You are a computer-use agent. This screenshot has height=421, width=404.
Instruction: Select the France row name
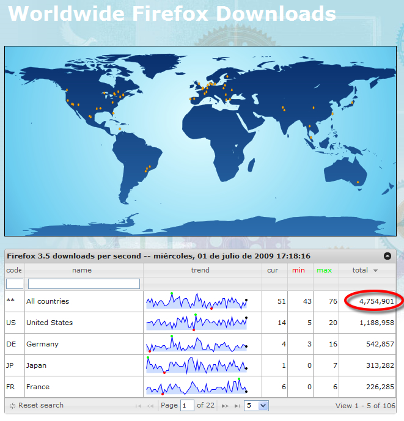38,387
